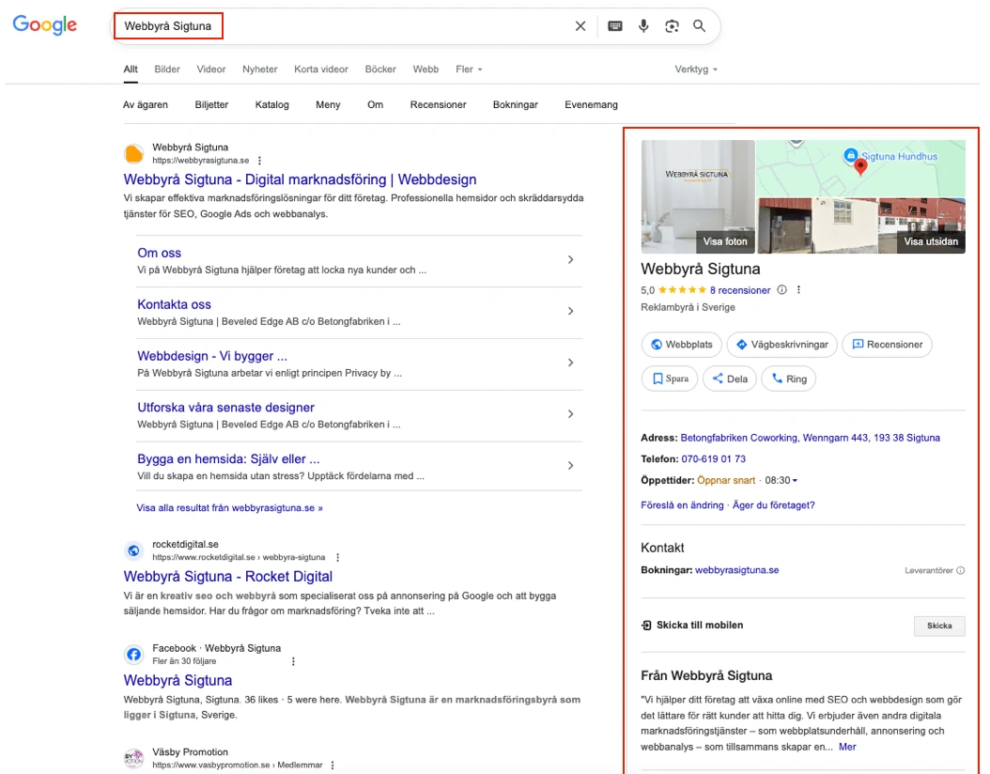Viewport: 990px width, 774px height.
Task: Expand the Om oss sitelink arrow
Action: [570, 259]
